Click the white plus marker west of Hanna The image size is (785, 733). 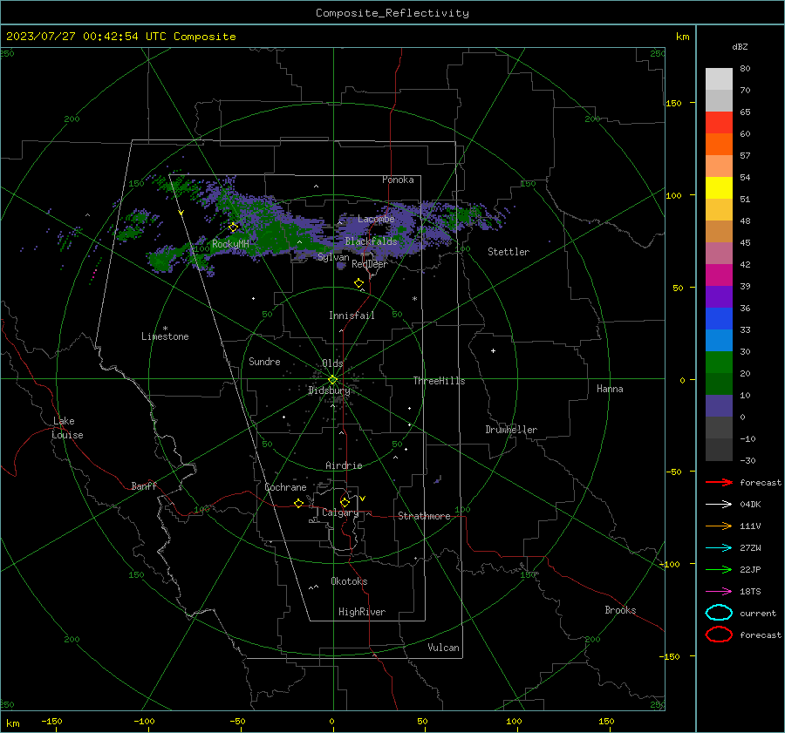coord(493,350)
